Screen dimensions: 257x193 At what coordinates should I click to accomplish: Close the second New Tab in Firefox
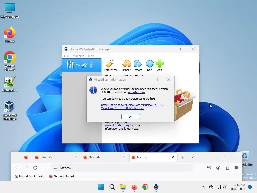click(124, 157)
